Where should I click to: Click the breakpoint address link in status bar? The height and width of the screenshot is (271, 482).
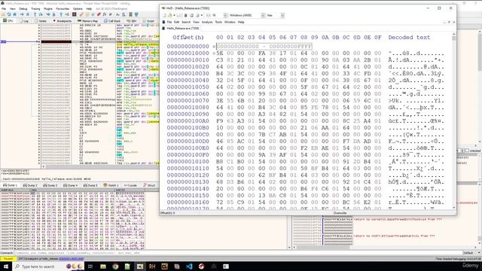click(72, 259)
